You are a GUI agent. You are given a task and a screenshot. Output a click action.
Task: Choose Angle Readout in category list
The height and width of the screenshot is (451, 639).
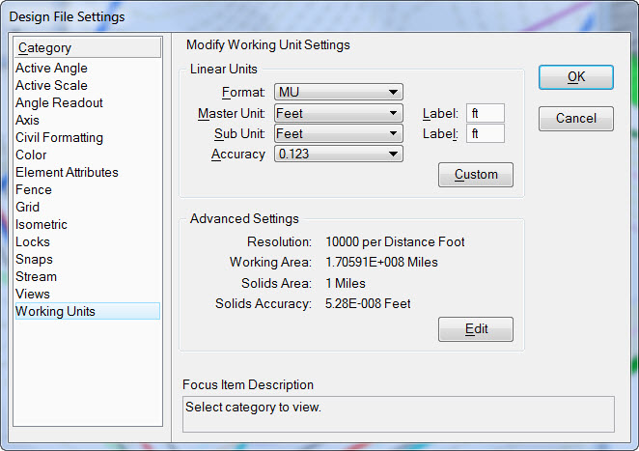coord(59,102)
